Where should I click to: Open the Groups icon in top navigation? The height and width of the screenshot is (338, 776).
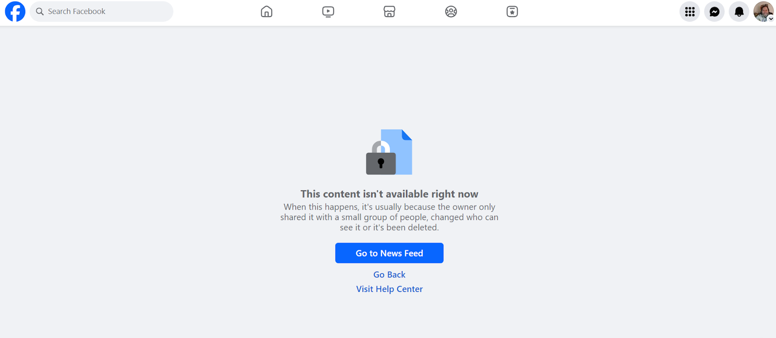point(451,12)
